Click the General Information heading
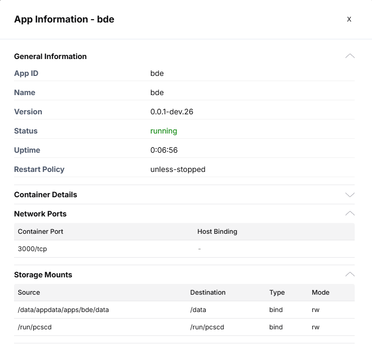This screenshot has height=357, width=372. (x=50, y=57)
